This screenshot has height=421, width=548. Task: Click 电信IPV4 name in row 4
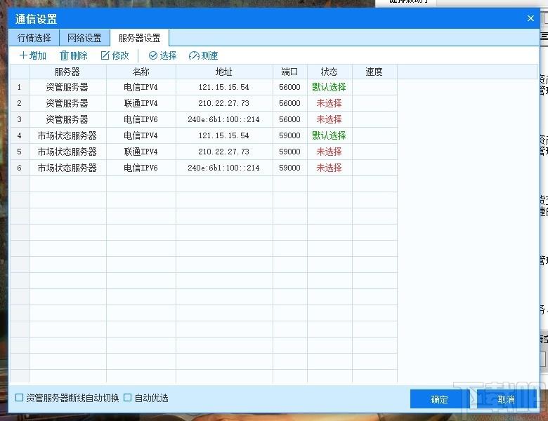pyautogui.click(x=141, y=135)
